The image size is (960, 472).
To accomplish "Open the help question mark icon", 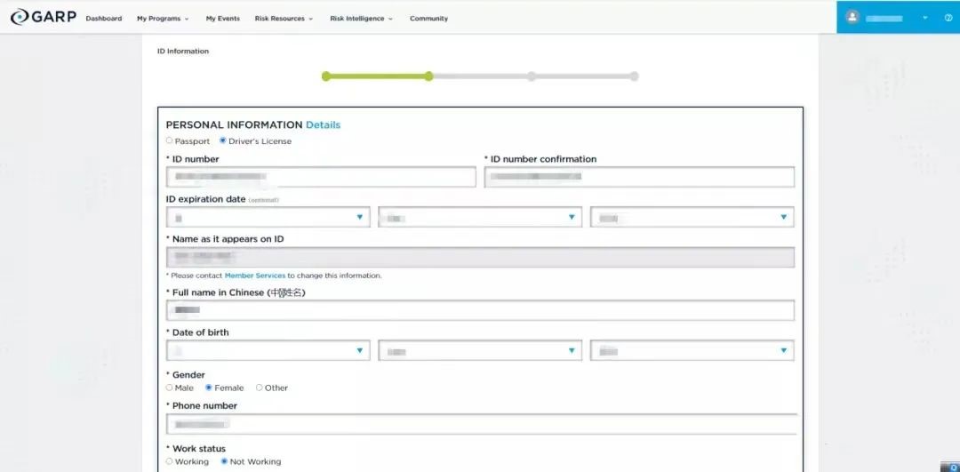I will tap(948, 18).
